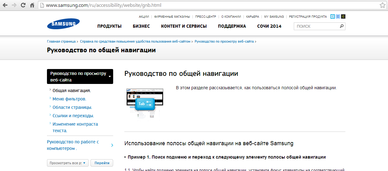The image size is (388, 171).
Task: Open the MY SAMSUNG link
Action: (274, 17)
